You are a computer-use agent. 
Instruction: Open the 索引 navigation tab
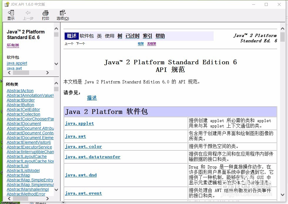[x=147, y=36]
